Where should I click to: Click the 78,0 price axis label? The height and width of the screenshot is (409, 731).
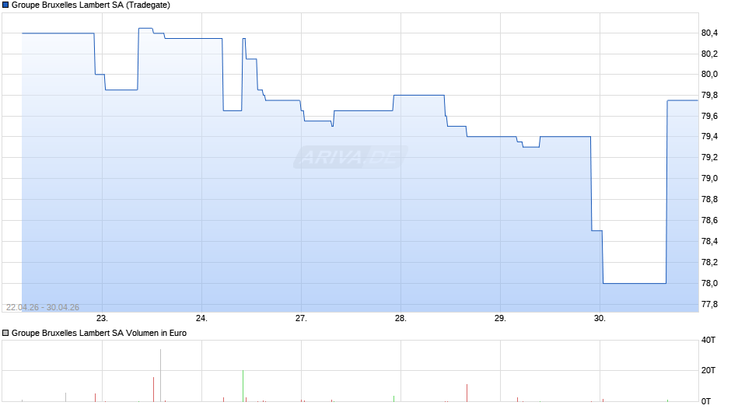[x=709, y=284]
